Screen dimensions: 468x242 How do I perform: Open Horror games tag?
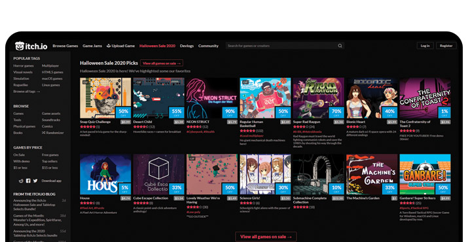24,65
